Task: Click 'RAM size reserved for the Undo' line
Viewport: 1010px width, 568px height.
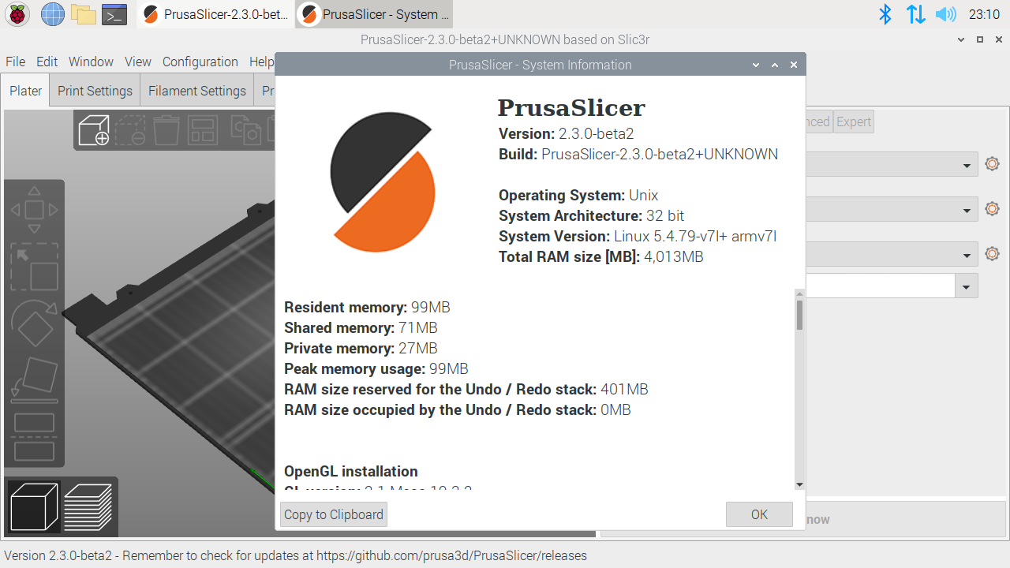Action: (x=466, y=389)
